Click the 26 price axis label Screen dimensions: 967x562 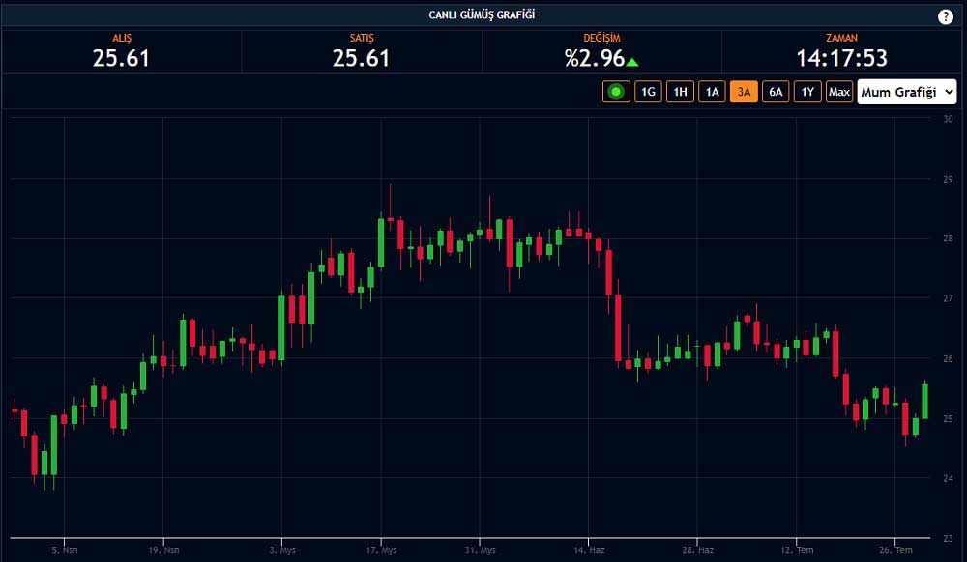(948, 358)
